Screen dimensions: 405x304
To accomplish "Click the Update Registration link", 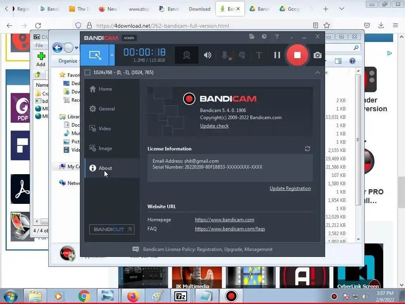I will 290,188.
